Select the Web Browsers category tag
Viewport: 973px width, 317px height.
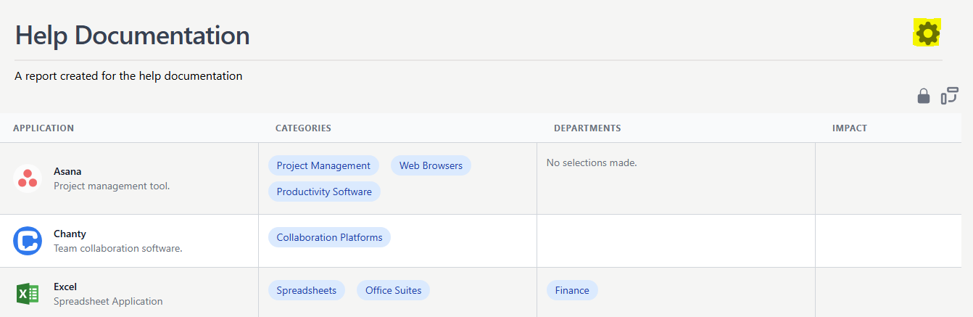431,165
